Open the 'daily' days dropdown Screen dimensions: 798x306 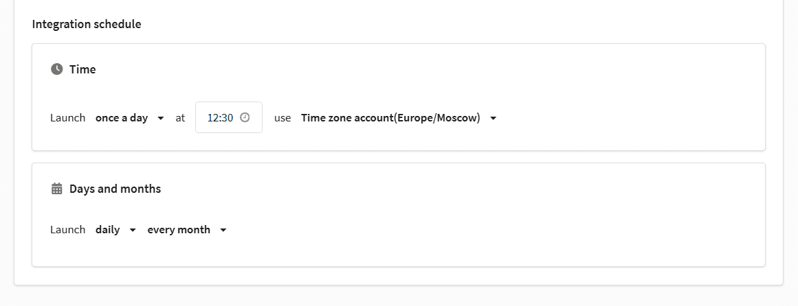[x=116, y=230]
